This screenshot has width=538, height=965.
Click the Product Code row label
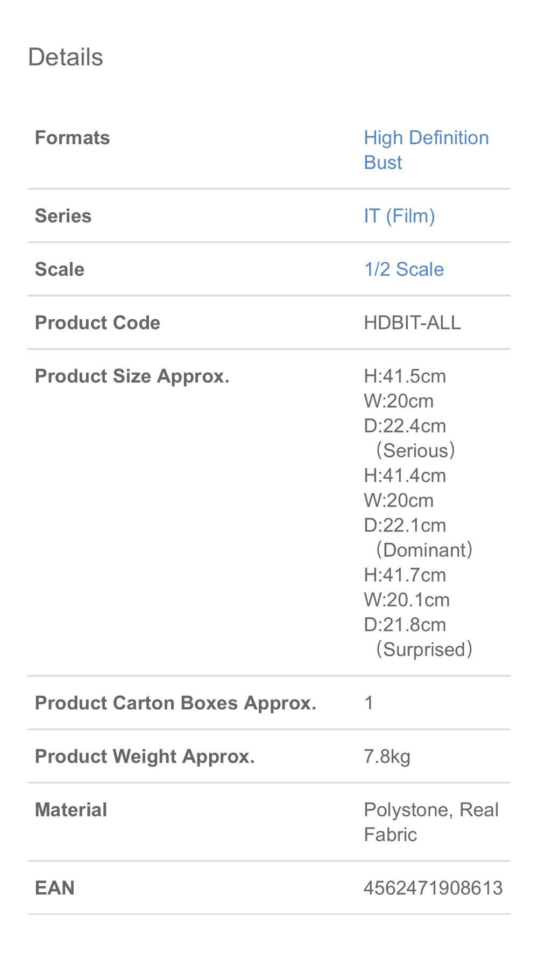click(97, 323)
